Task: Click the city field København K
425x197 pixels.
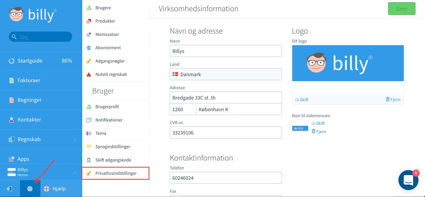Action: [239, 109]
